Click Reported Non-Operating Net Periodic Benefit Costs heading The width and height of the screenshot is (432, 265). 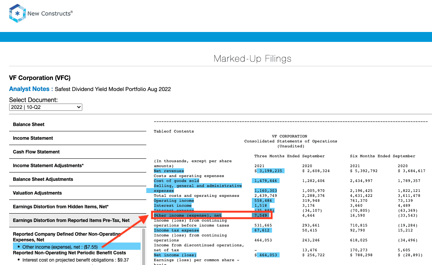[x=69, y=253]
